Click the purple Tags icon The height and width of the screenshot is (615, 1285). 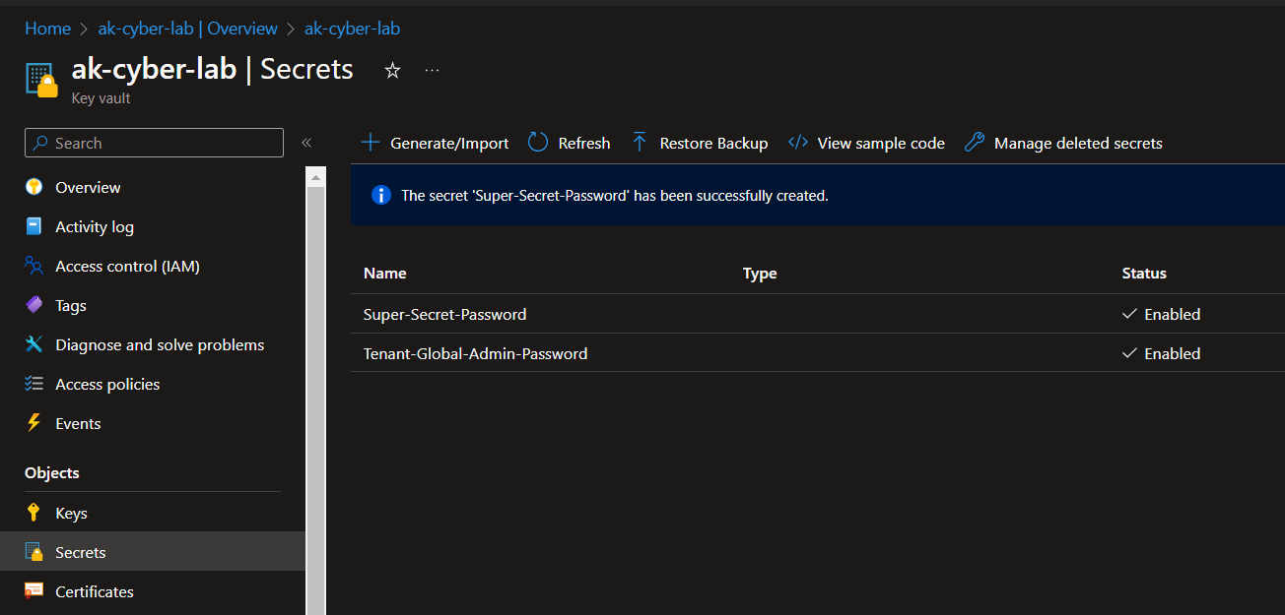(x=34, y=305)
